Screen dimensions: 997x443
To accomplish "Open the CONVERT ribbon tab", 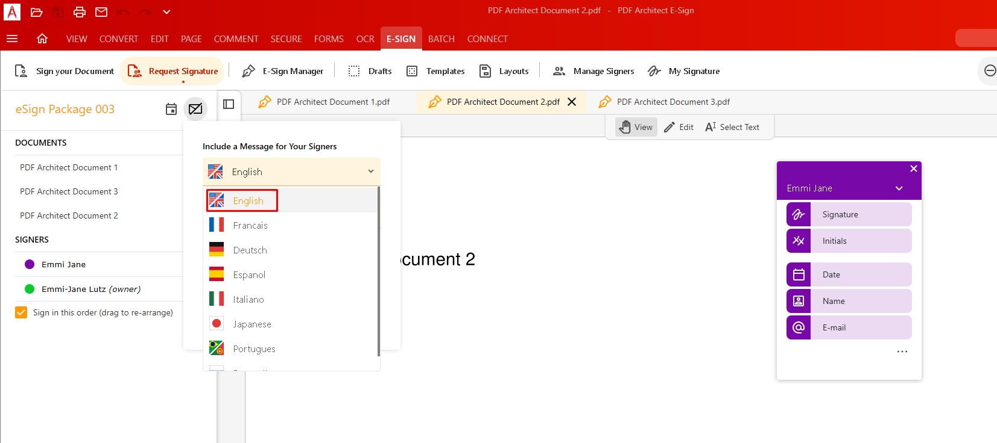I will coord(119,39).
